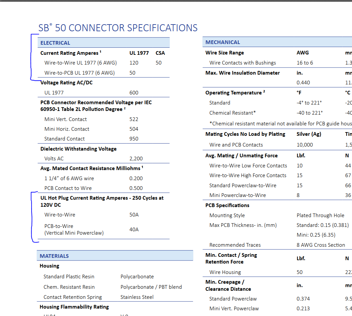Click the Stainless Steel value
Image resolution: width=352 pixels, height=316 pixels.
click(x=137, y=297)
